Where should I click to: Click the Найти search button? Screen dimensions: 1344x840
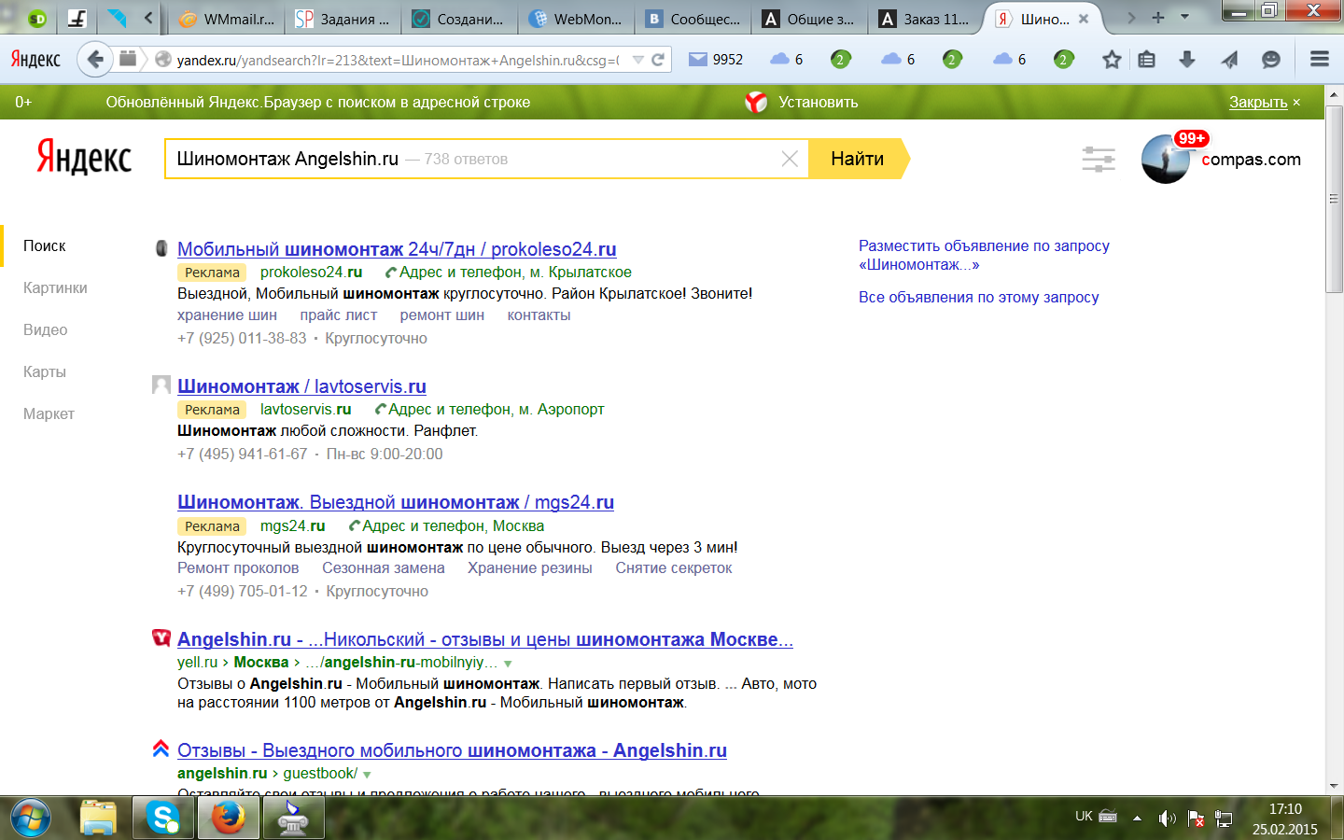point(857,159)
